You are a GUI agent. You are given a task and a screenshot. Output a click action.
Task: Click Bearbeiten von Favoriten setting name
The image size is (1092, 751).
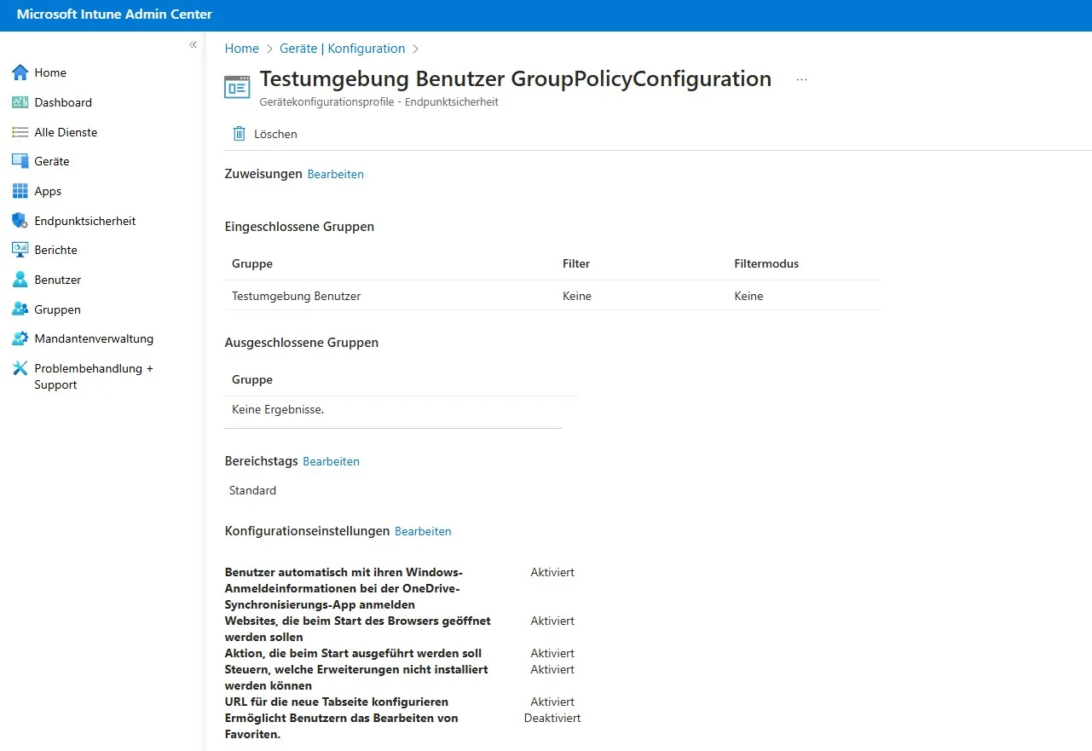click(x=342, y=726)
